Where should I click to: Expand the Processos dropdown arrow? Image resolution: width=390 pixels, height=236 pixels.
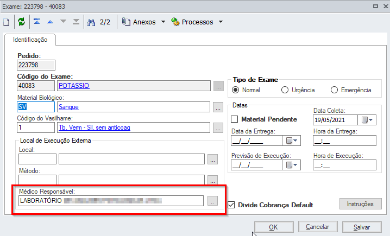pos(221,22)
